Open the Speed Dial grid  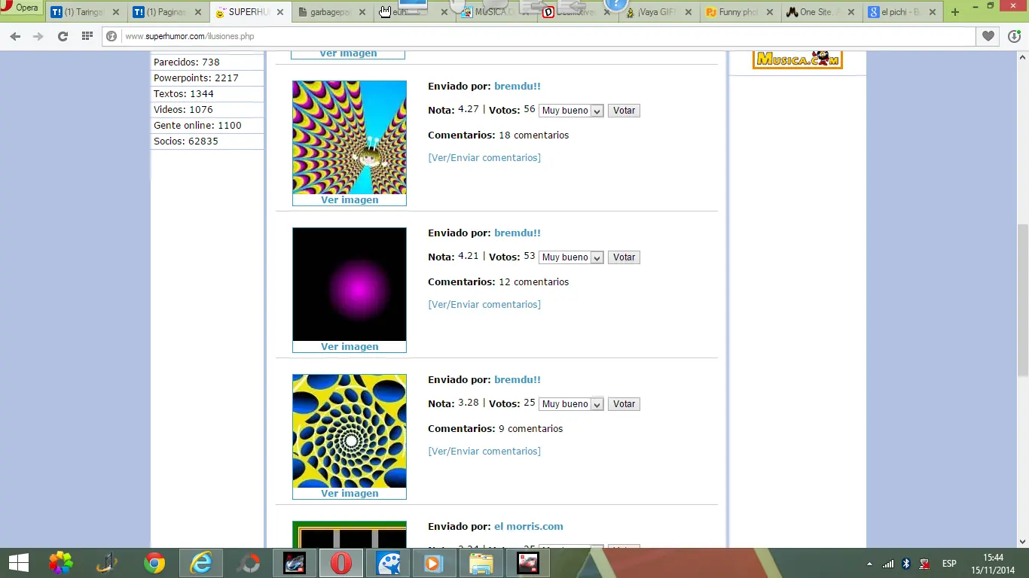pyautogui.click(x=87, y=36)
